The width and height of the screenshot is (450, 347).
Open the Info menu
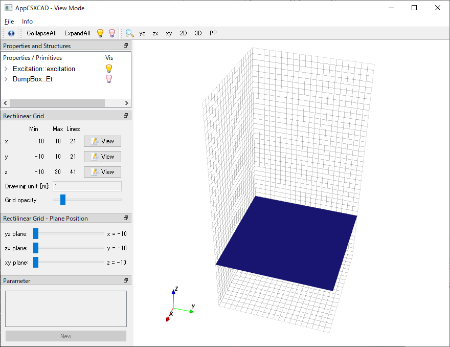click(27, 21)
